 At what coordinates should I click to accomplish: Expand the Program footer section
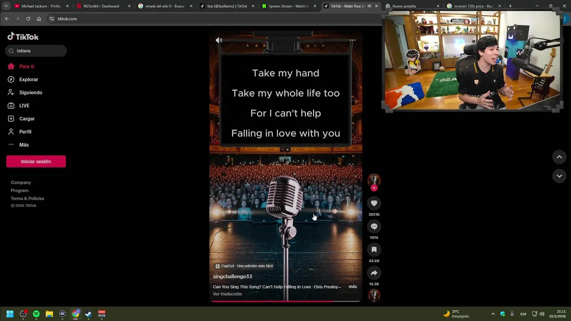(x=20, y=191)
